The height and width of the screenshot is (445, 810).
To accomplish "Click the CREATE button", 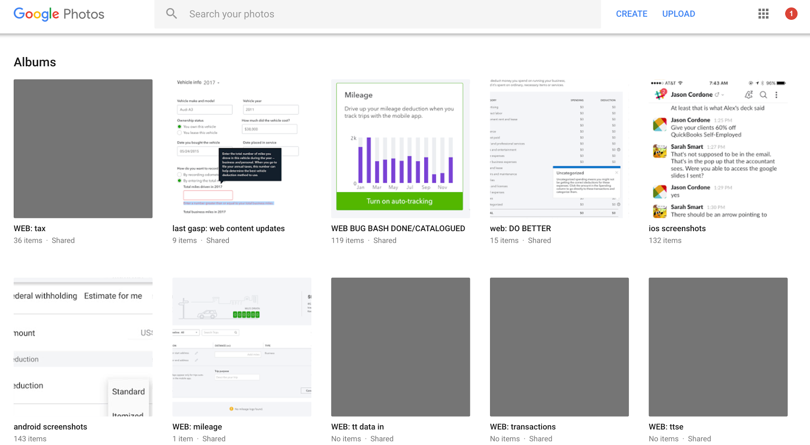I will click(x=632, y=14).
